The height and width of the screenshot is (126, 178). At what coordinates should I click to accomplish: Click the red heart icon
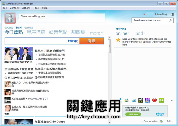(154, 100)
